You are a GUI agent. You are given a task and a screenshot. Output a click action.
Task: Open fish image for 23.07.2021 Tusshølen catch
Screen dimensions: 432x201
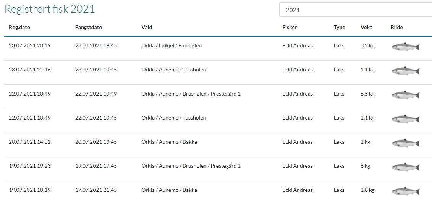(405, 71)
